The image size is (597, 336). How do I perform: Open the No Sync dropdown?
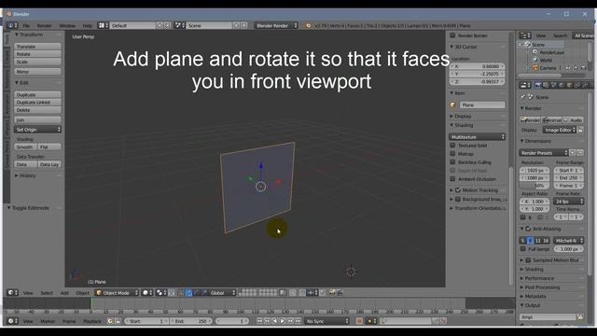click(326, 321)
